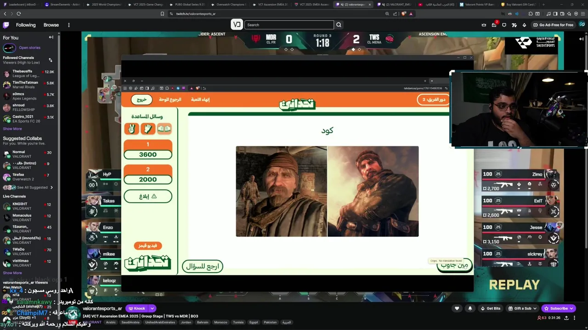Click the مين جاوب who answered button

click(x=454, y=265)
